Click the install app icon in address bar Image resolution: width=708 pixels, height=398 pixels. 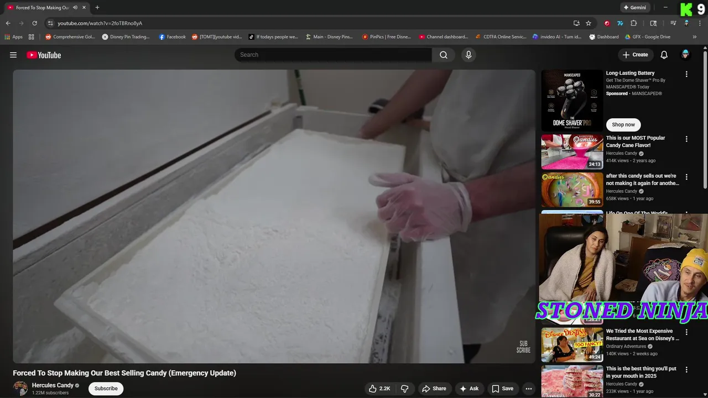tap(576, 23)
